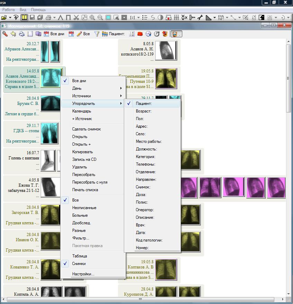Select the scissors cut tool
This screenshot has width=293, height=304.
click(76, 17)
